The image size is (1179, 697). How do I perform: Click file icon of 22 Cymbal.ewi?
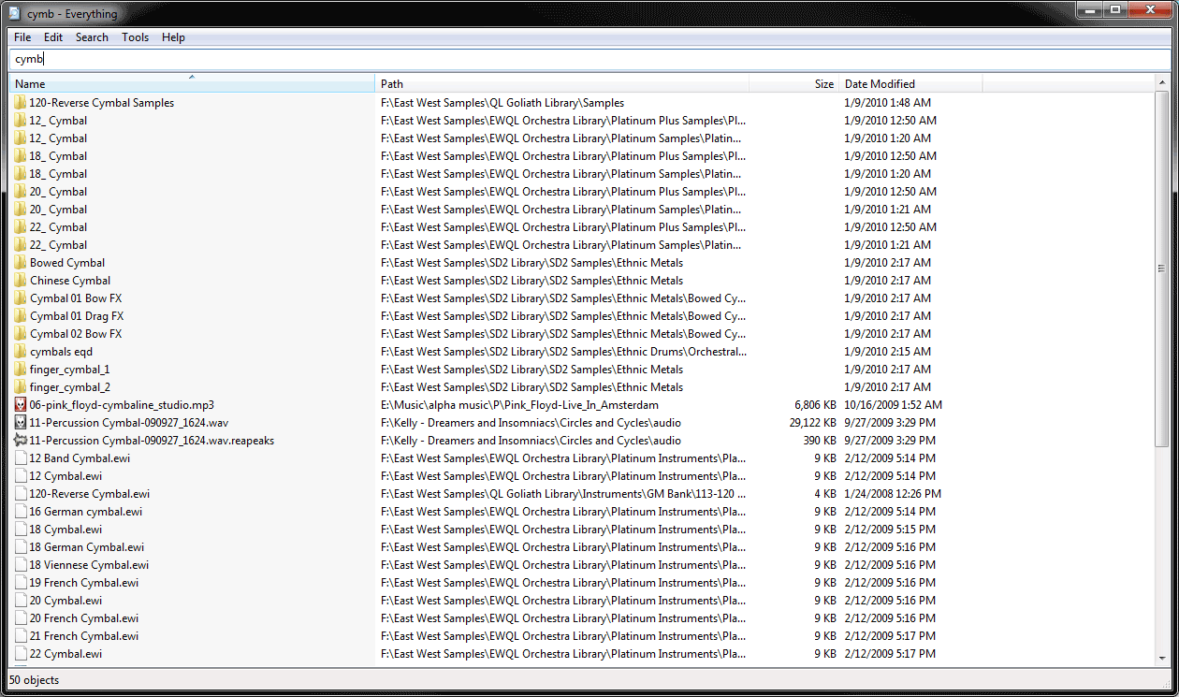21,654
